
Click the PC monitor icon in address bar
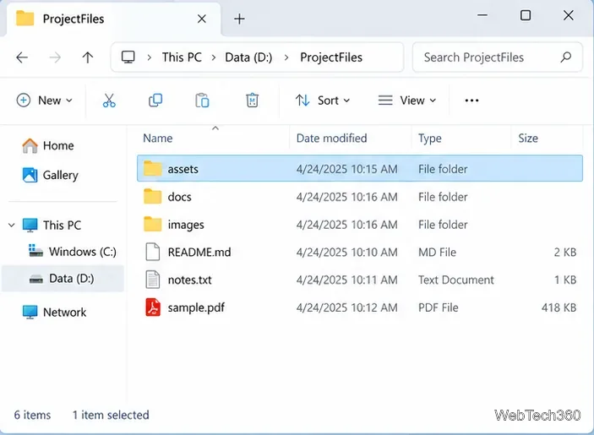[128, 57]
